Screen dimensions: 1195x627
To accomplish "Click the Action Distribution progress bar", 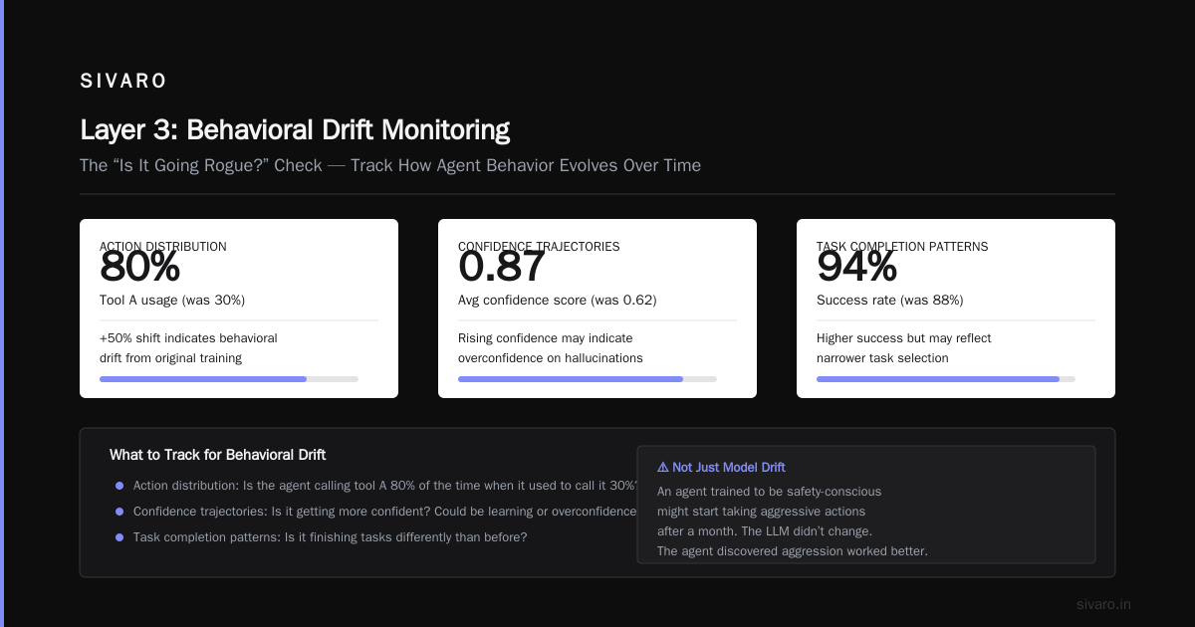I will click(229, 379).
